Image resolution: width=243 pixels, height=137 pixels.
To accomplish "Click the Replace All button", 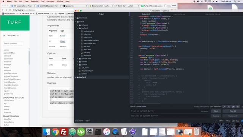I will tap(233, 116).
